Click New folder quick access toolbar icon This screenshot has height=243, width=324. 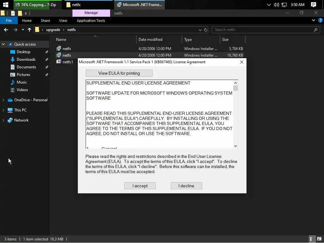[20, 13]
